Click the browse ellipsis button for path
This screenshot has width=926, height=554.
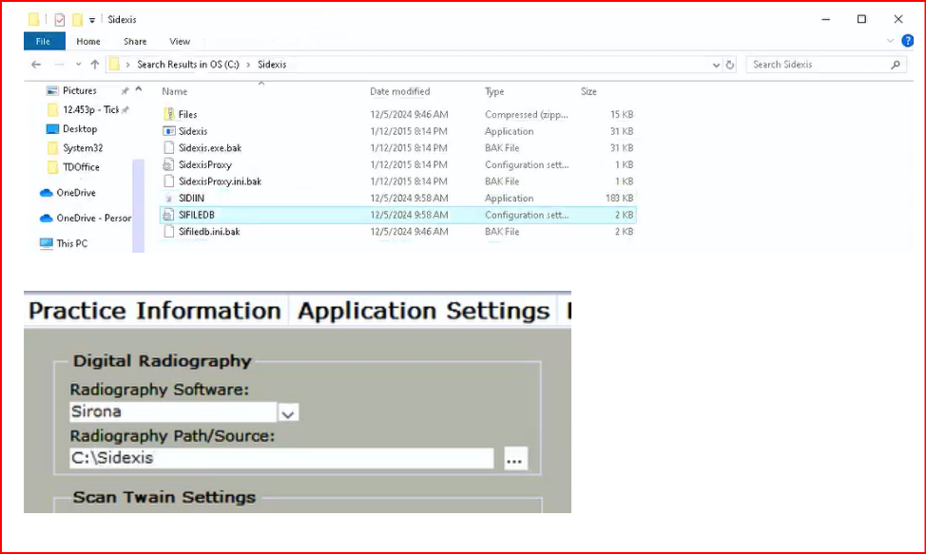514,459
